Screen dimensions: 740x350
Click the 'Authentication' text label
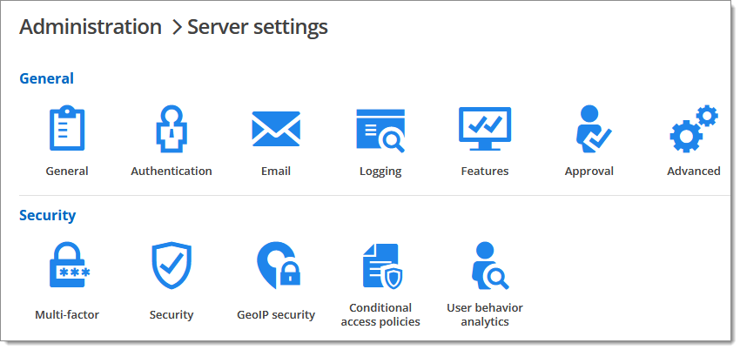pyautogui.click(x=172, y=172)
